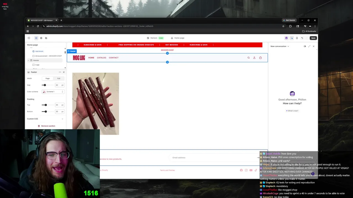353x198 pixels.
Task: Close the Sidekick panel
Action: (314, 46)
